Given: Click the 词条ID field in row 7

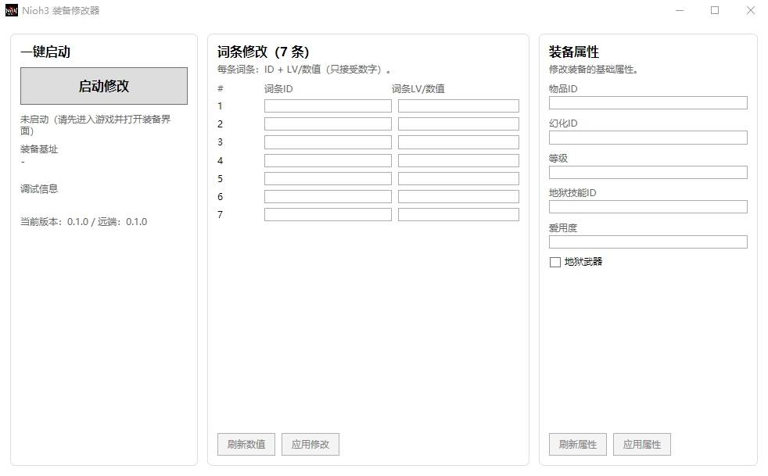Looking at the screenshot, I should [x=328, y=215].
